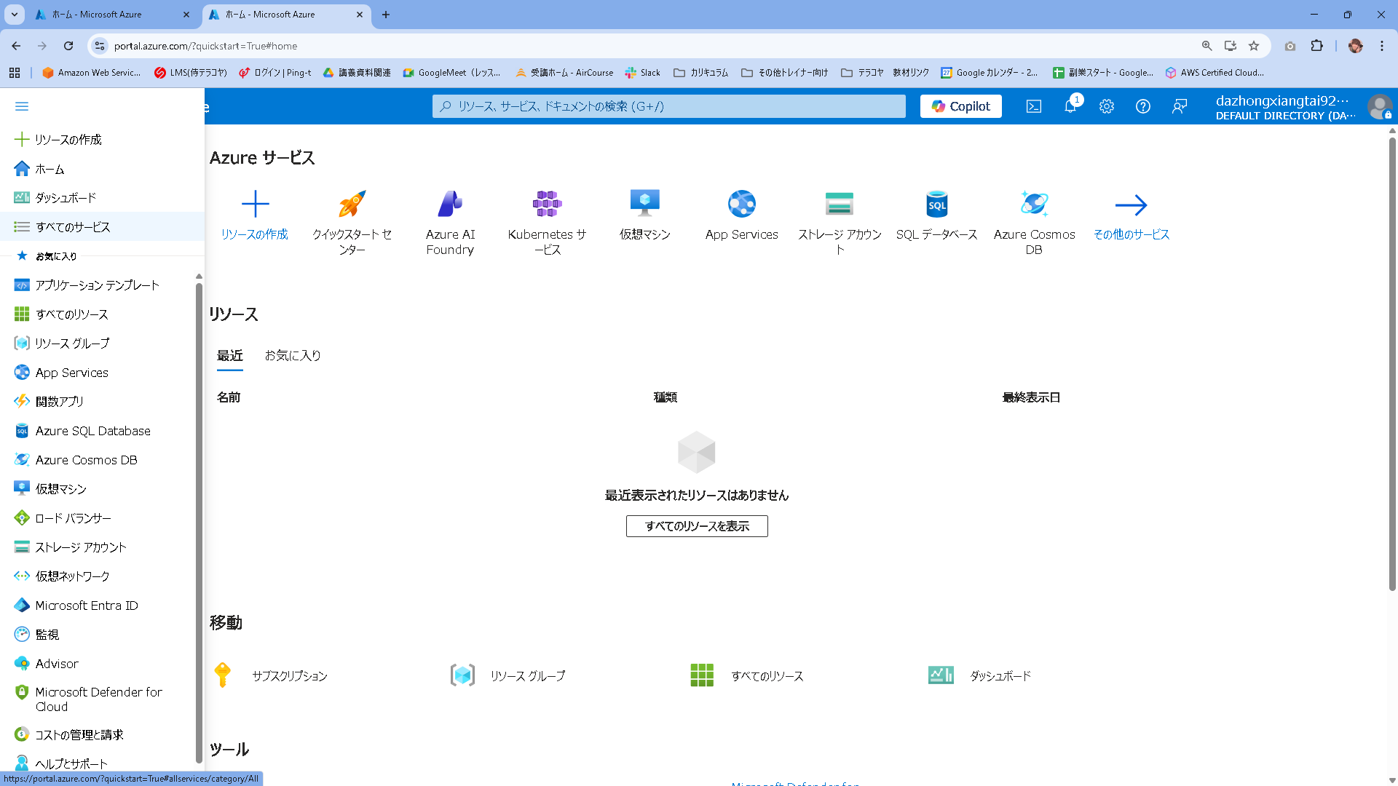Screen dimensions: 1398x786
Task: Open Azure AI Foundry service
Action: (450, 205)
